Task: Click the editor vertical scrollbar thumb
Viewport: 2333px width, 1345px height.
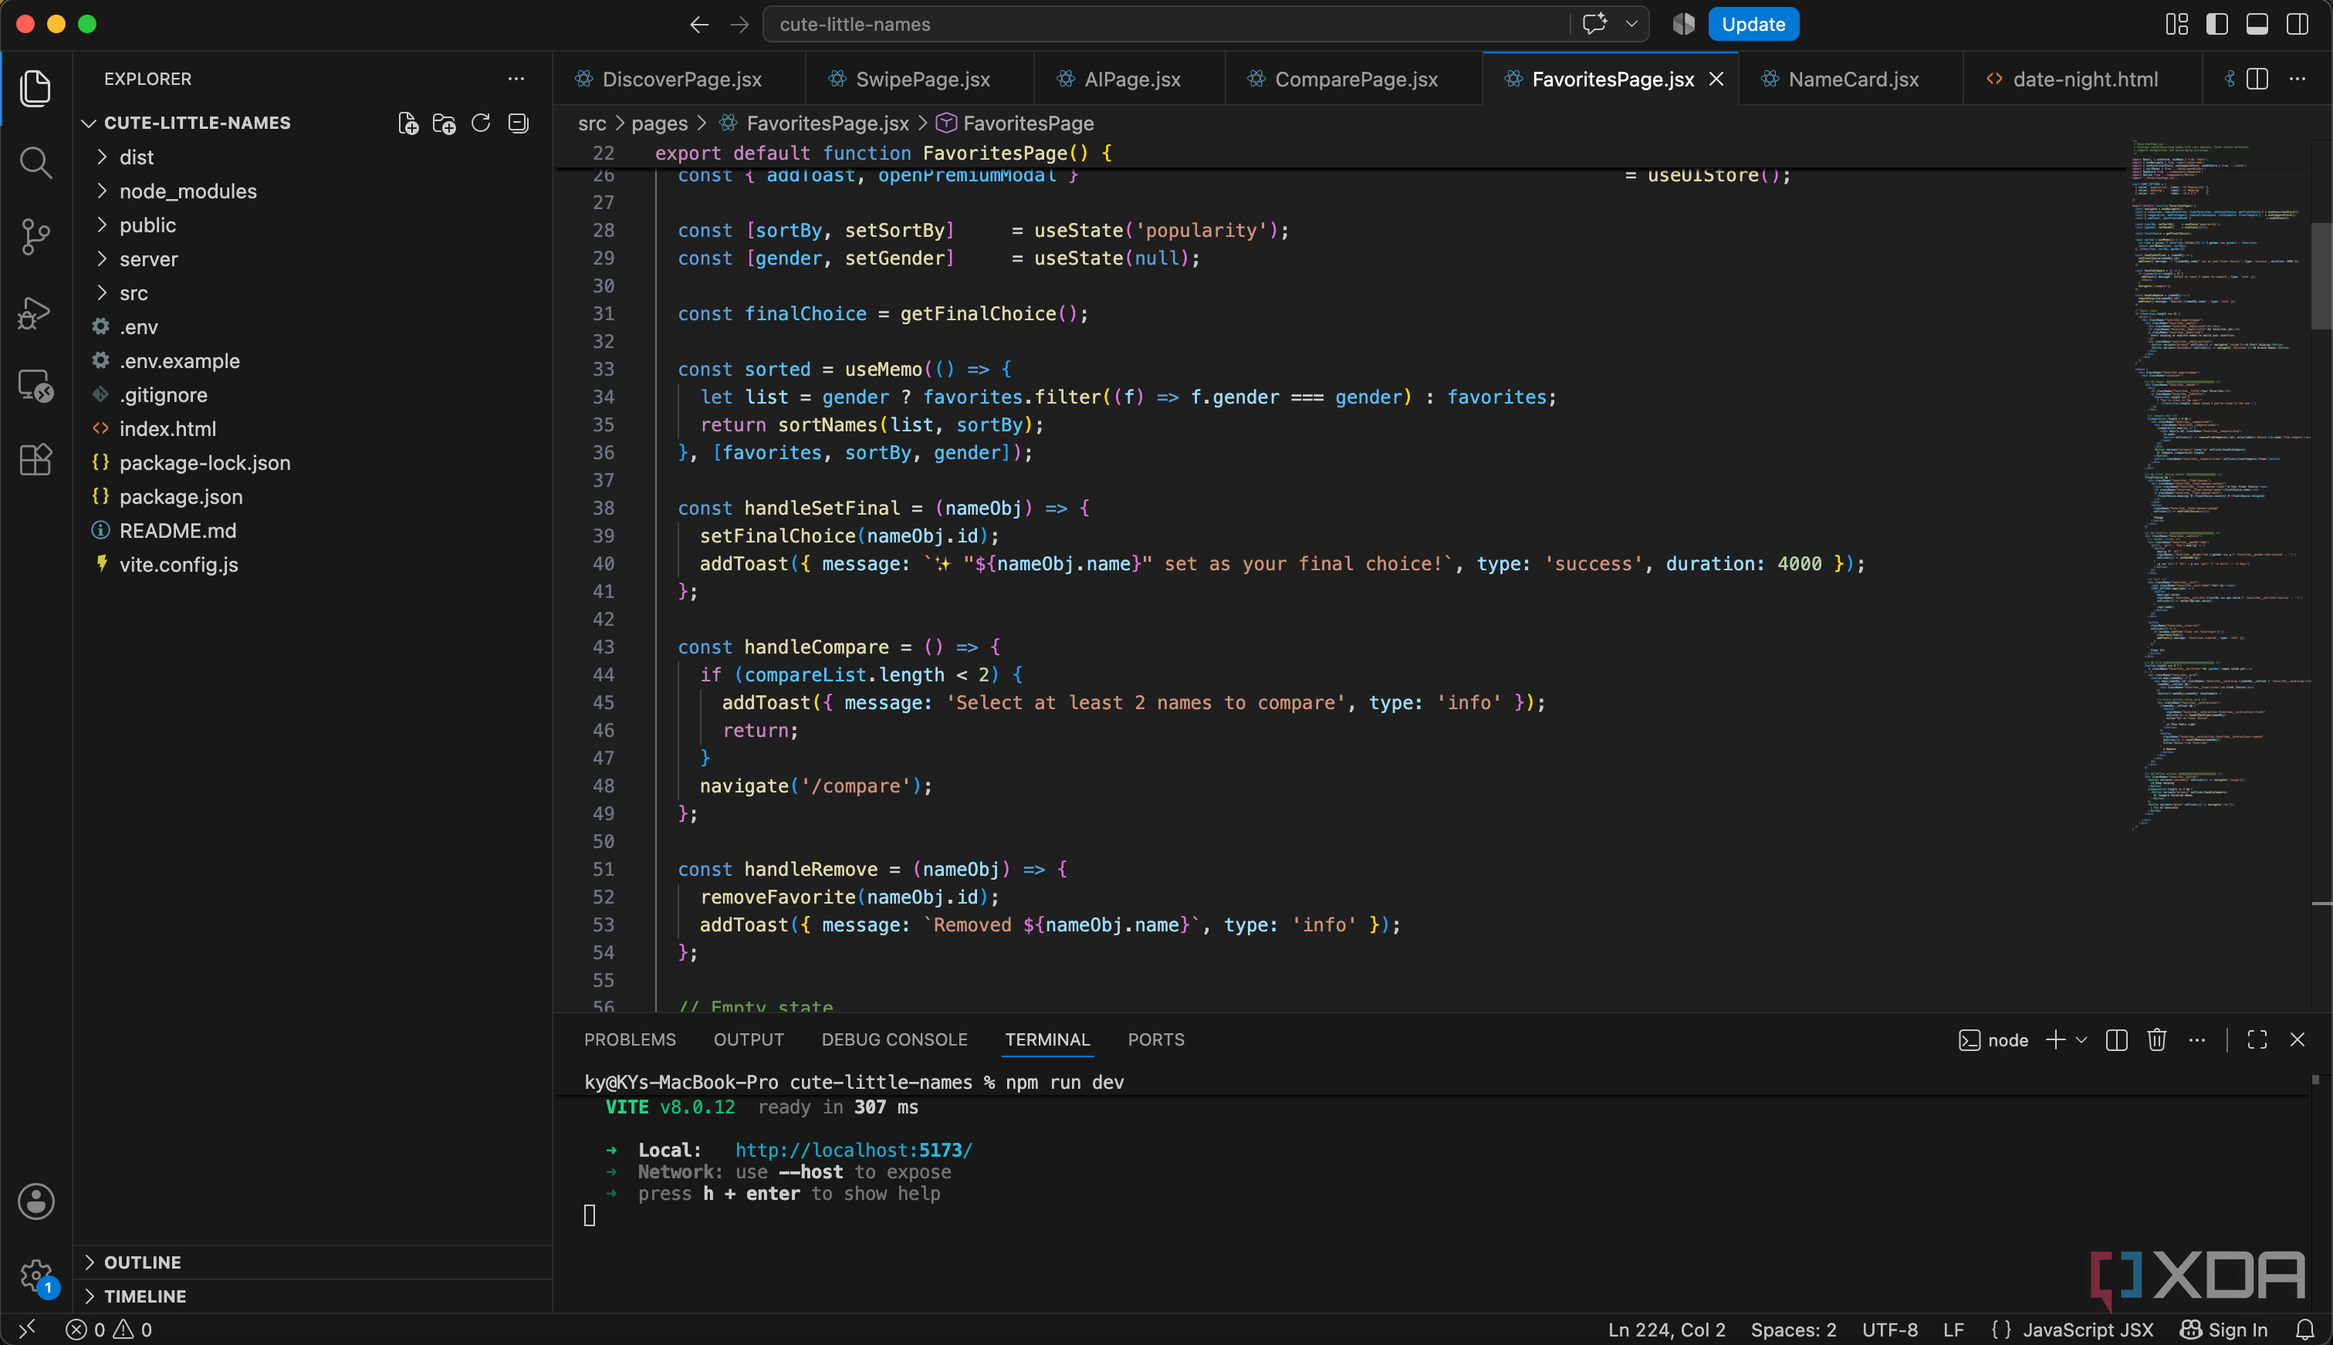Action: (2321, 275)
